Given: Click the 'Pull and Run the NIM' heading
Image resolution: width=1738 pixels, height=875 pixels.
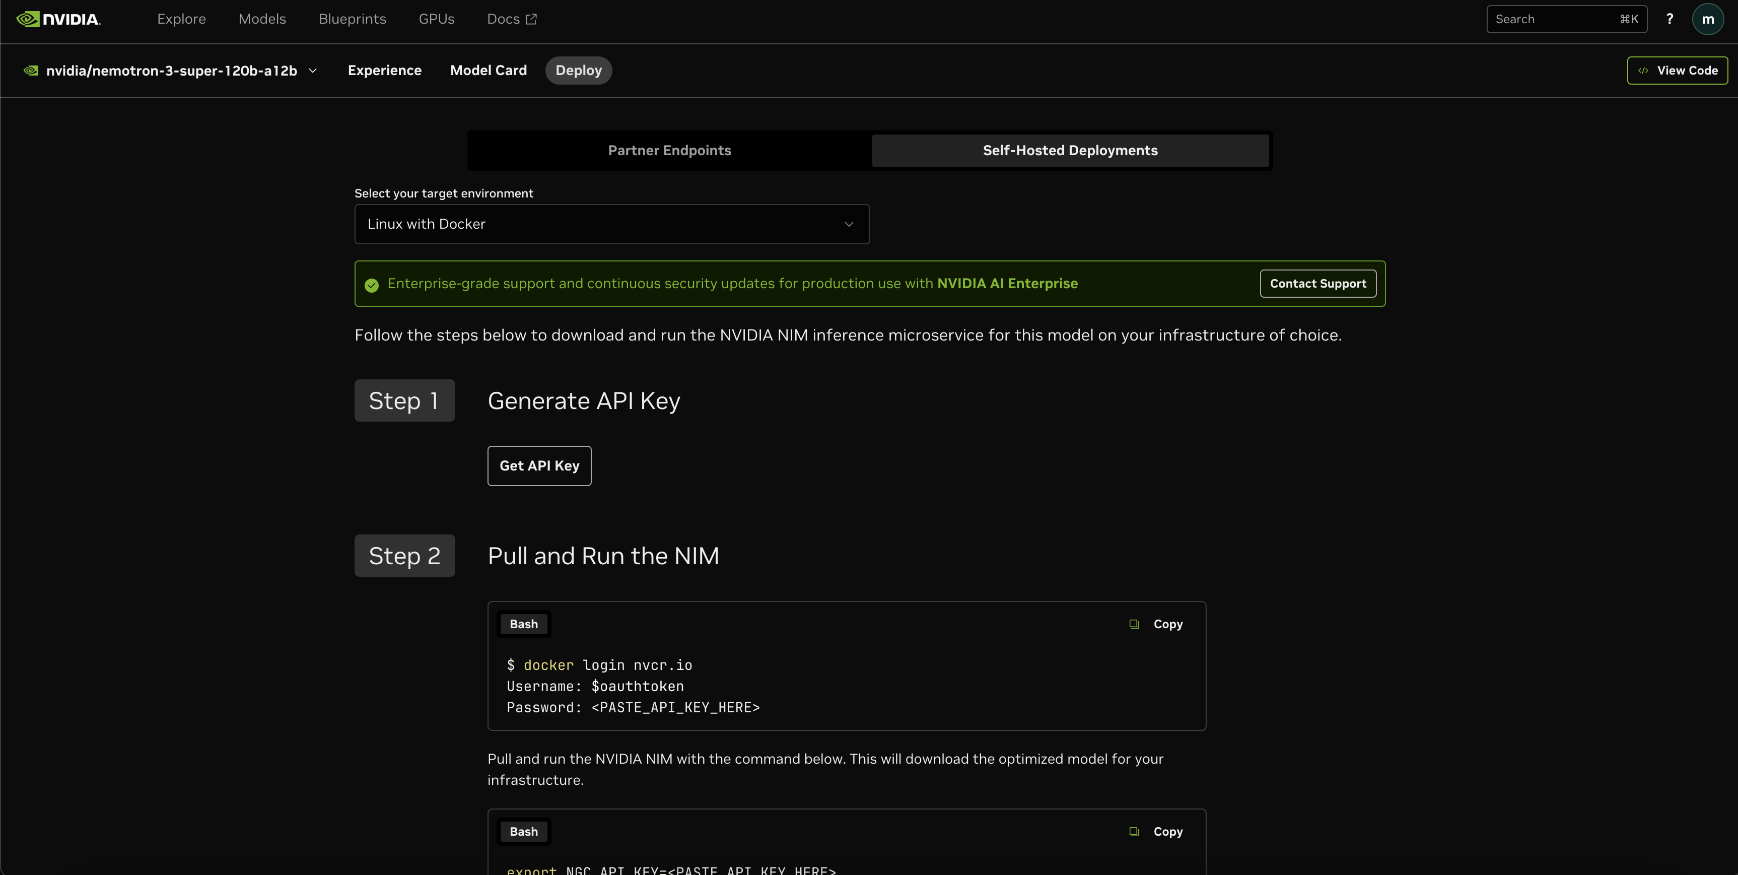Looking at the screenshot, I should pos(603,556).
